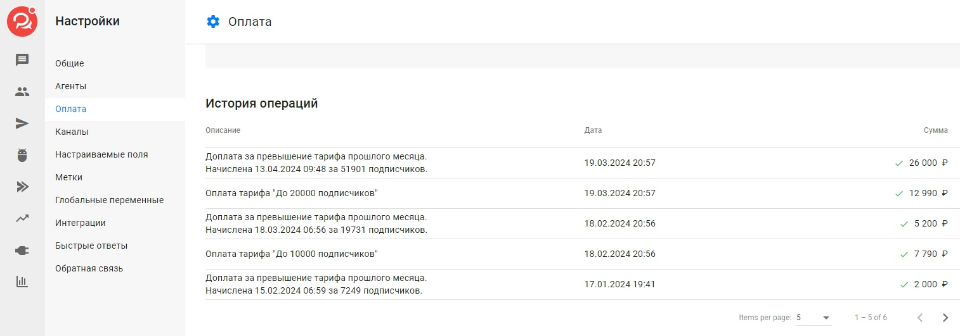Open the chats message icon in sidebar

tap(22, 60)
